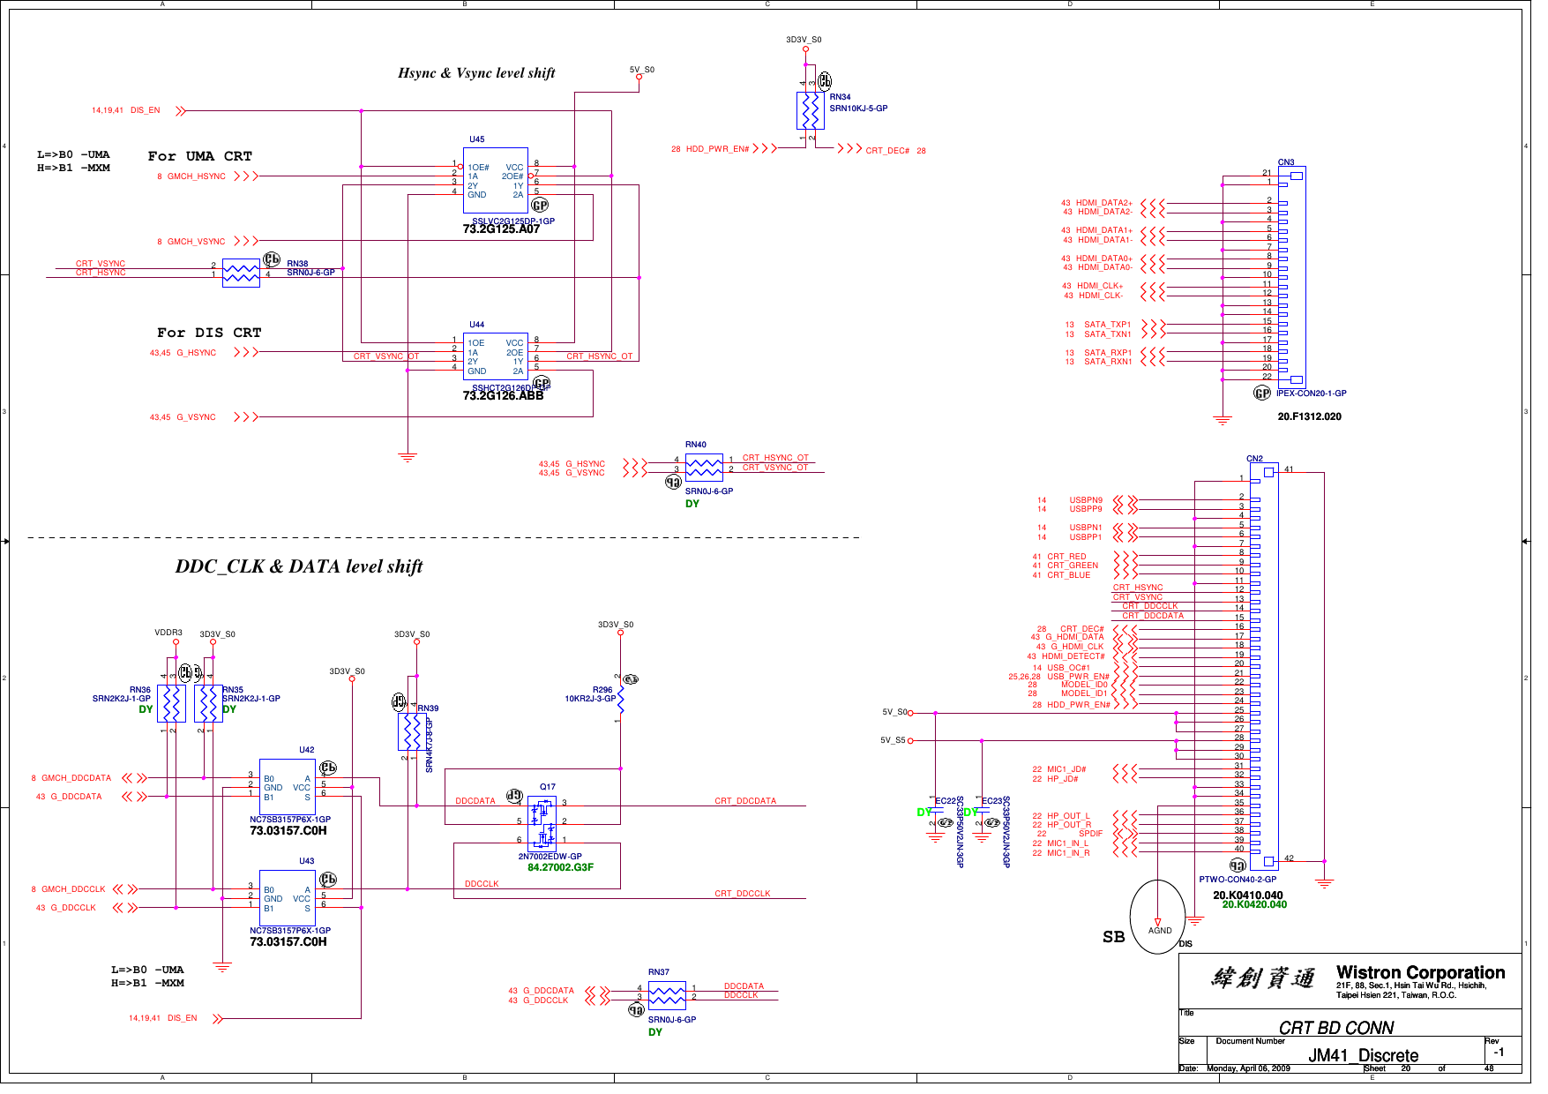The image size is (1548, 1094).
Task: Click the 5V_S5 power port near EC23
Action: point(910,741)
